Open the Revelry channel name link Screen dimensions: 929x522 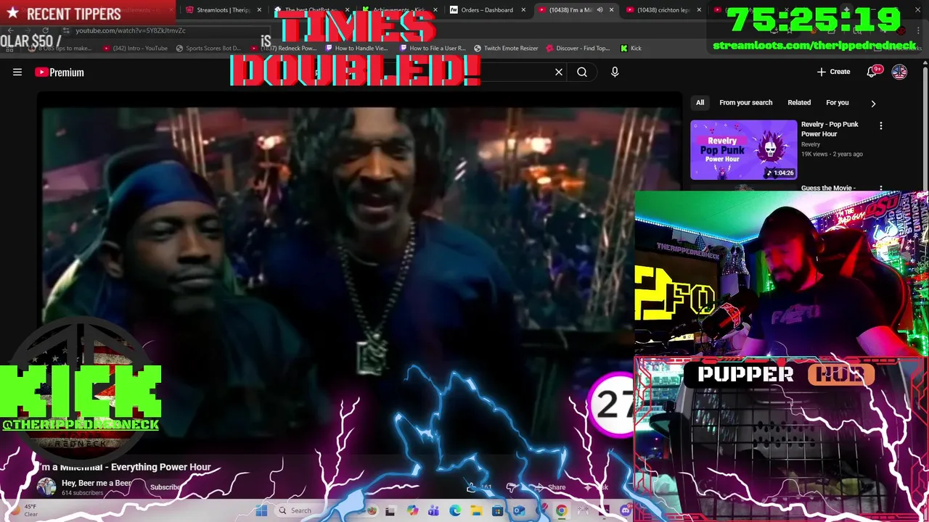pyautogui.click(x=811, y=144)
